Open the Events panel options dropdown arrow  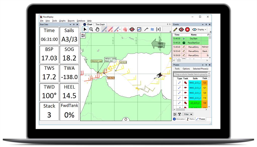pyautogui.click(x=203, y=25)
